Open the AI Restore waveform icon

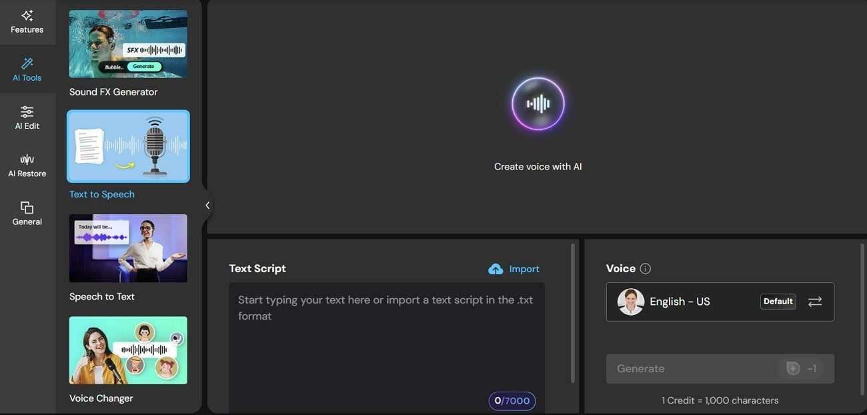(x=27, y=159)
